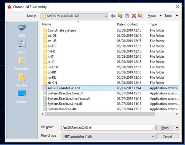Select System.Reactive.Core.dll file name
This screenshot has height=145, width=185.
tap(65, 93)
